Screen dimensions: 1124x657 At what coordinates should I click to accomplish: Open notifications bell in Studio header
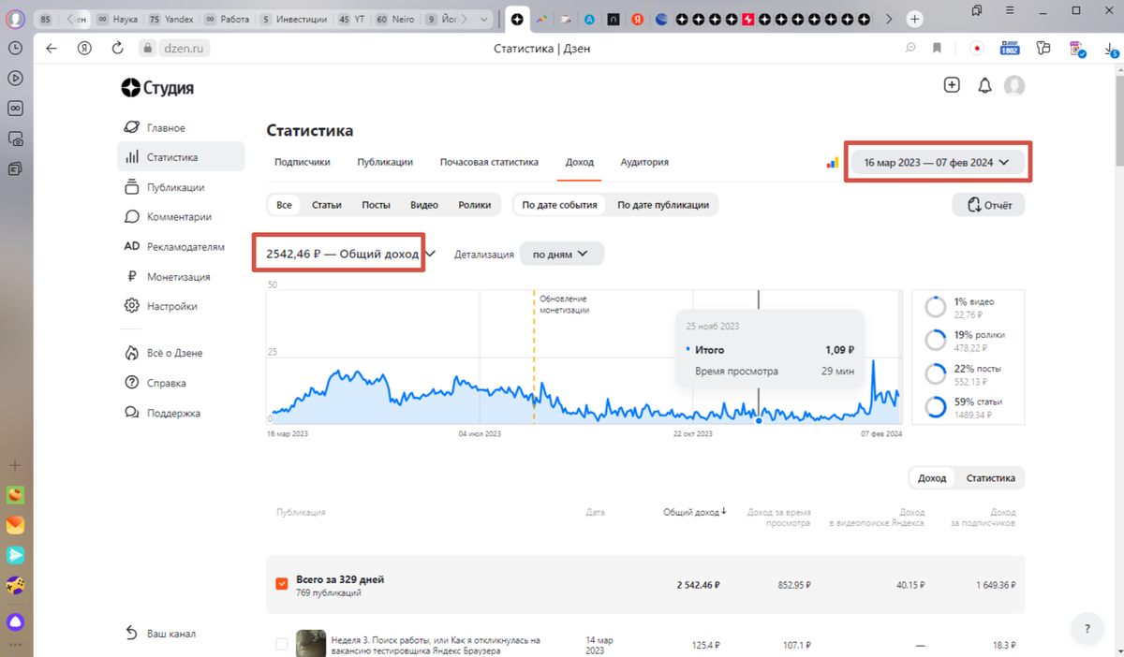click(x=984, y=86)
